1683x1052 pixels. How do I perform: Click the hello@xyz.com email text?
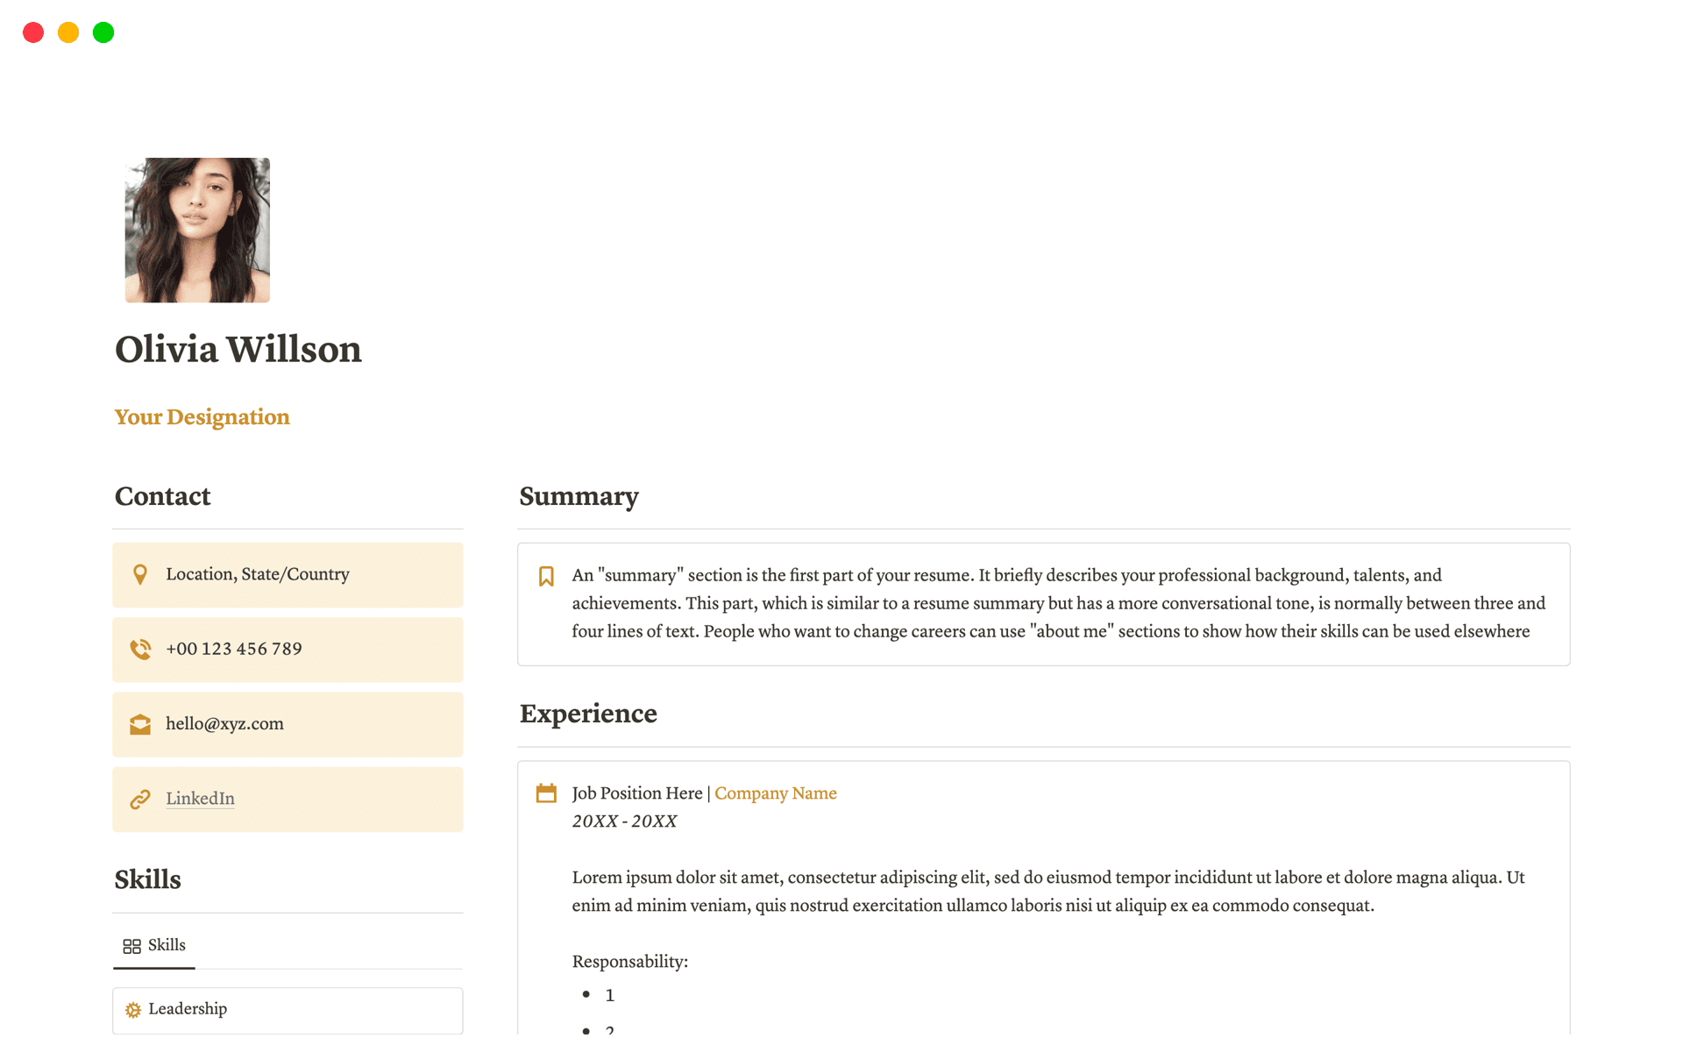pos(224,724)
